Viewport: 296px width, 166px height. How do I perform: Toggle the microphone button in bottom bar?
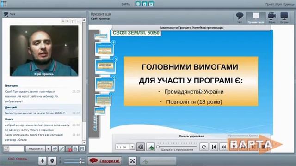point(42,161)
